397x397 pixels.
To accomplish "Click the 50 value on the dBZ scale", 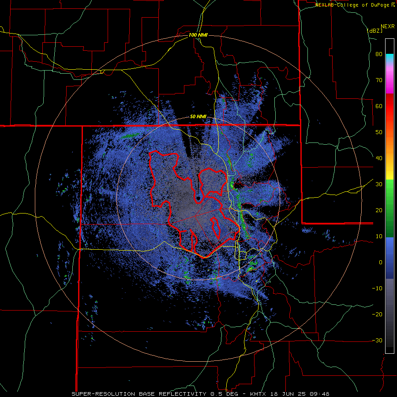I will [x=379, y=132].
